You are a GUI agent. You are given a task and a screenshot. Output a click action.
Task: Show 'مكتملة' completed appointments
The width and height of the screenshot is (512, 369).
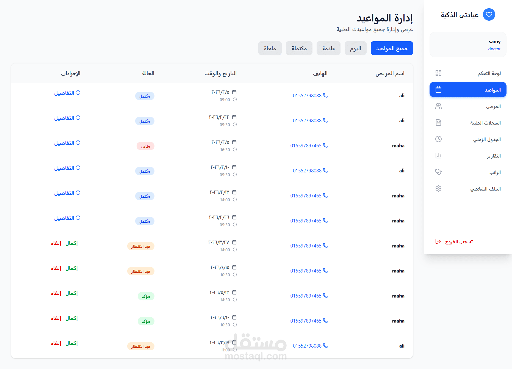(299, 48)
